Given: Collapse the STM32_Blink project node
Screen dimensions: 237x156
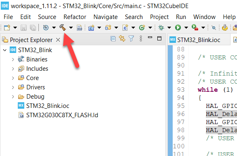Looking at the screenshot, I should [x=5, y=50].
